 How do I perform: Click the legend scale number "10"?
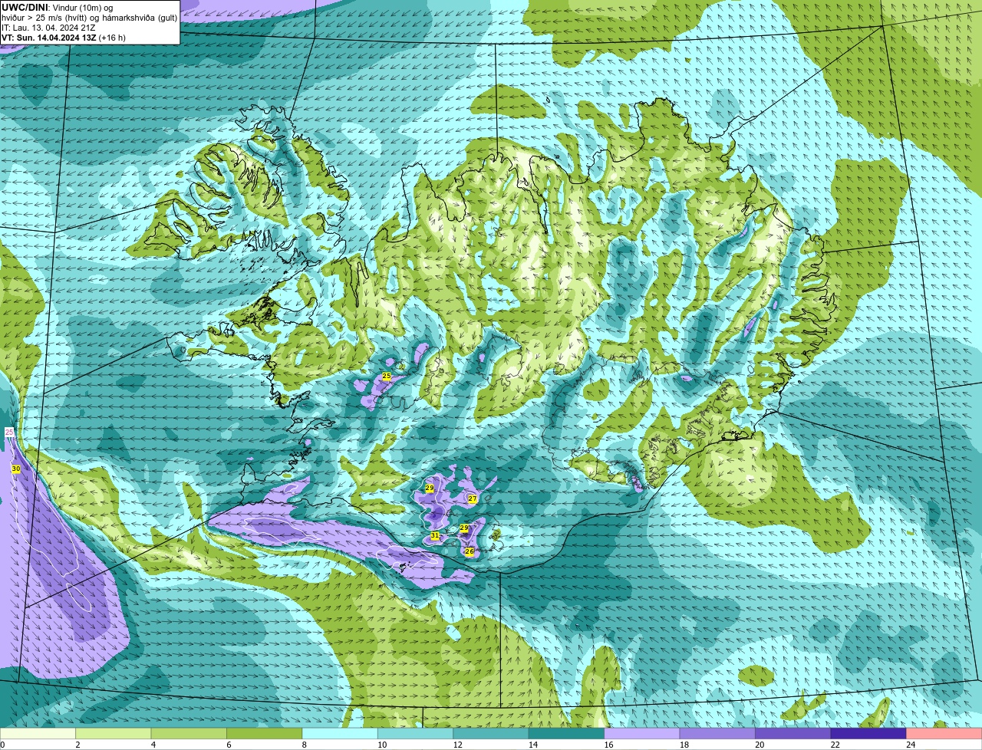(382, 745)
